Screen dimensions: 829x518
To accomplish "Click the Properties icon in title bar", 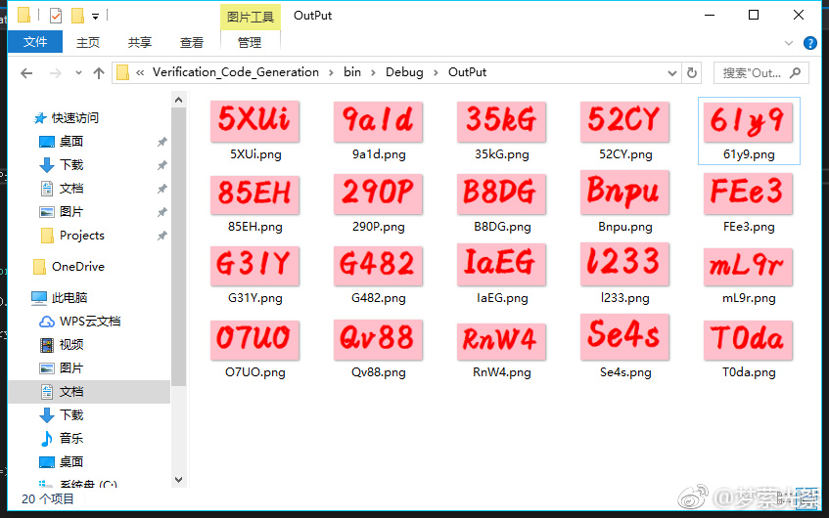I will tap(56, 16).
